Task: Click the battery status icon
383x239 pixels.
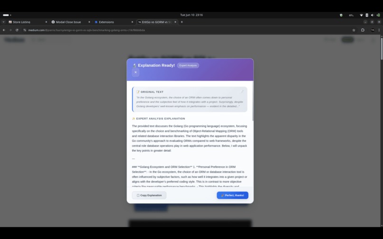Action: (378, 15)
